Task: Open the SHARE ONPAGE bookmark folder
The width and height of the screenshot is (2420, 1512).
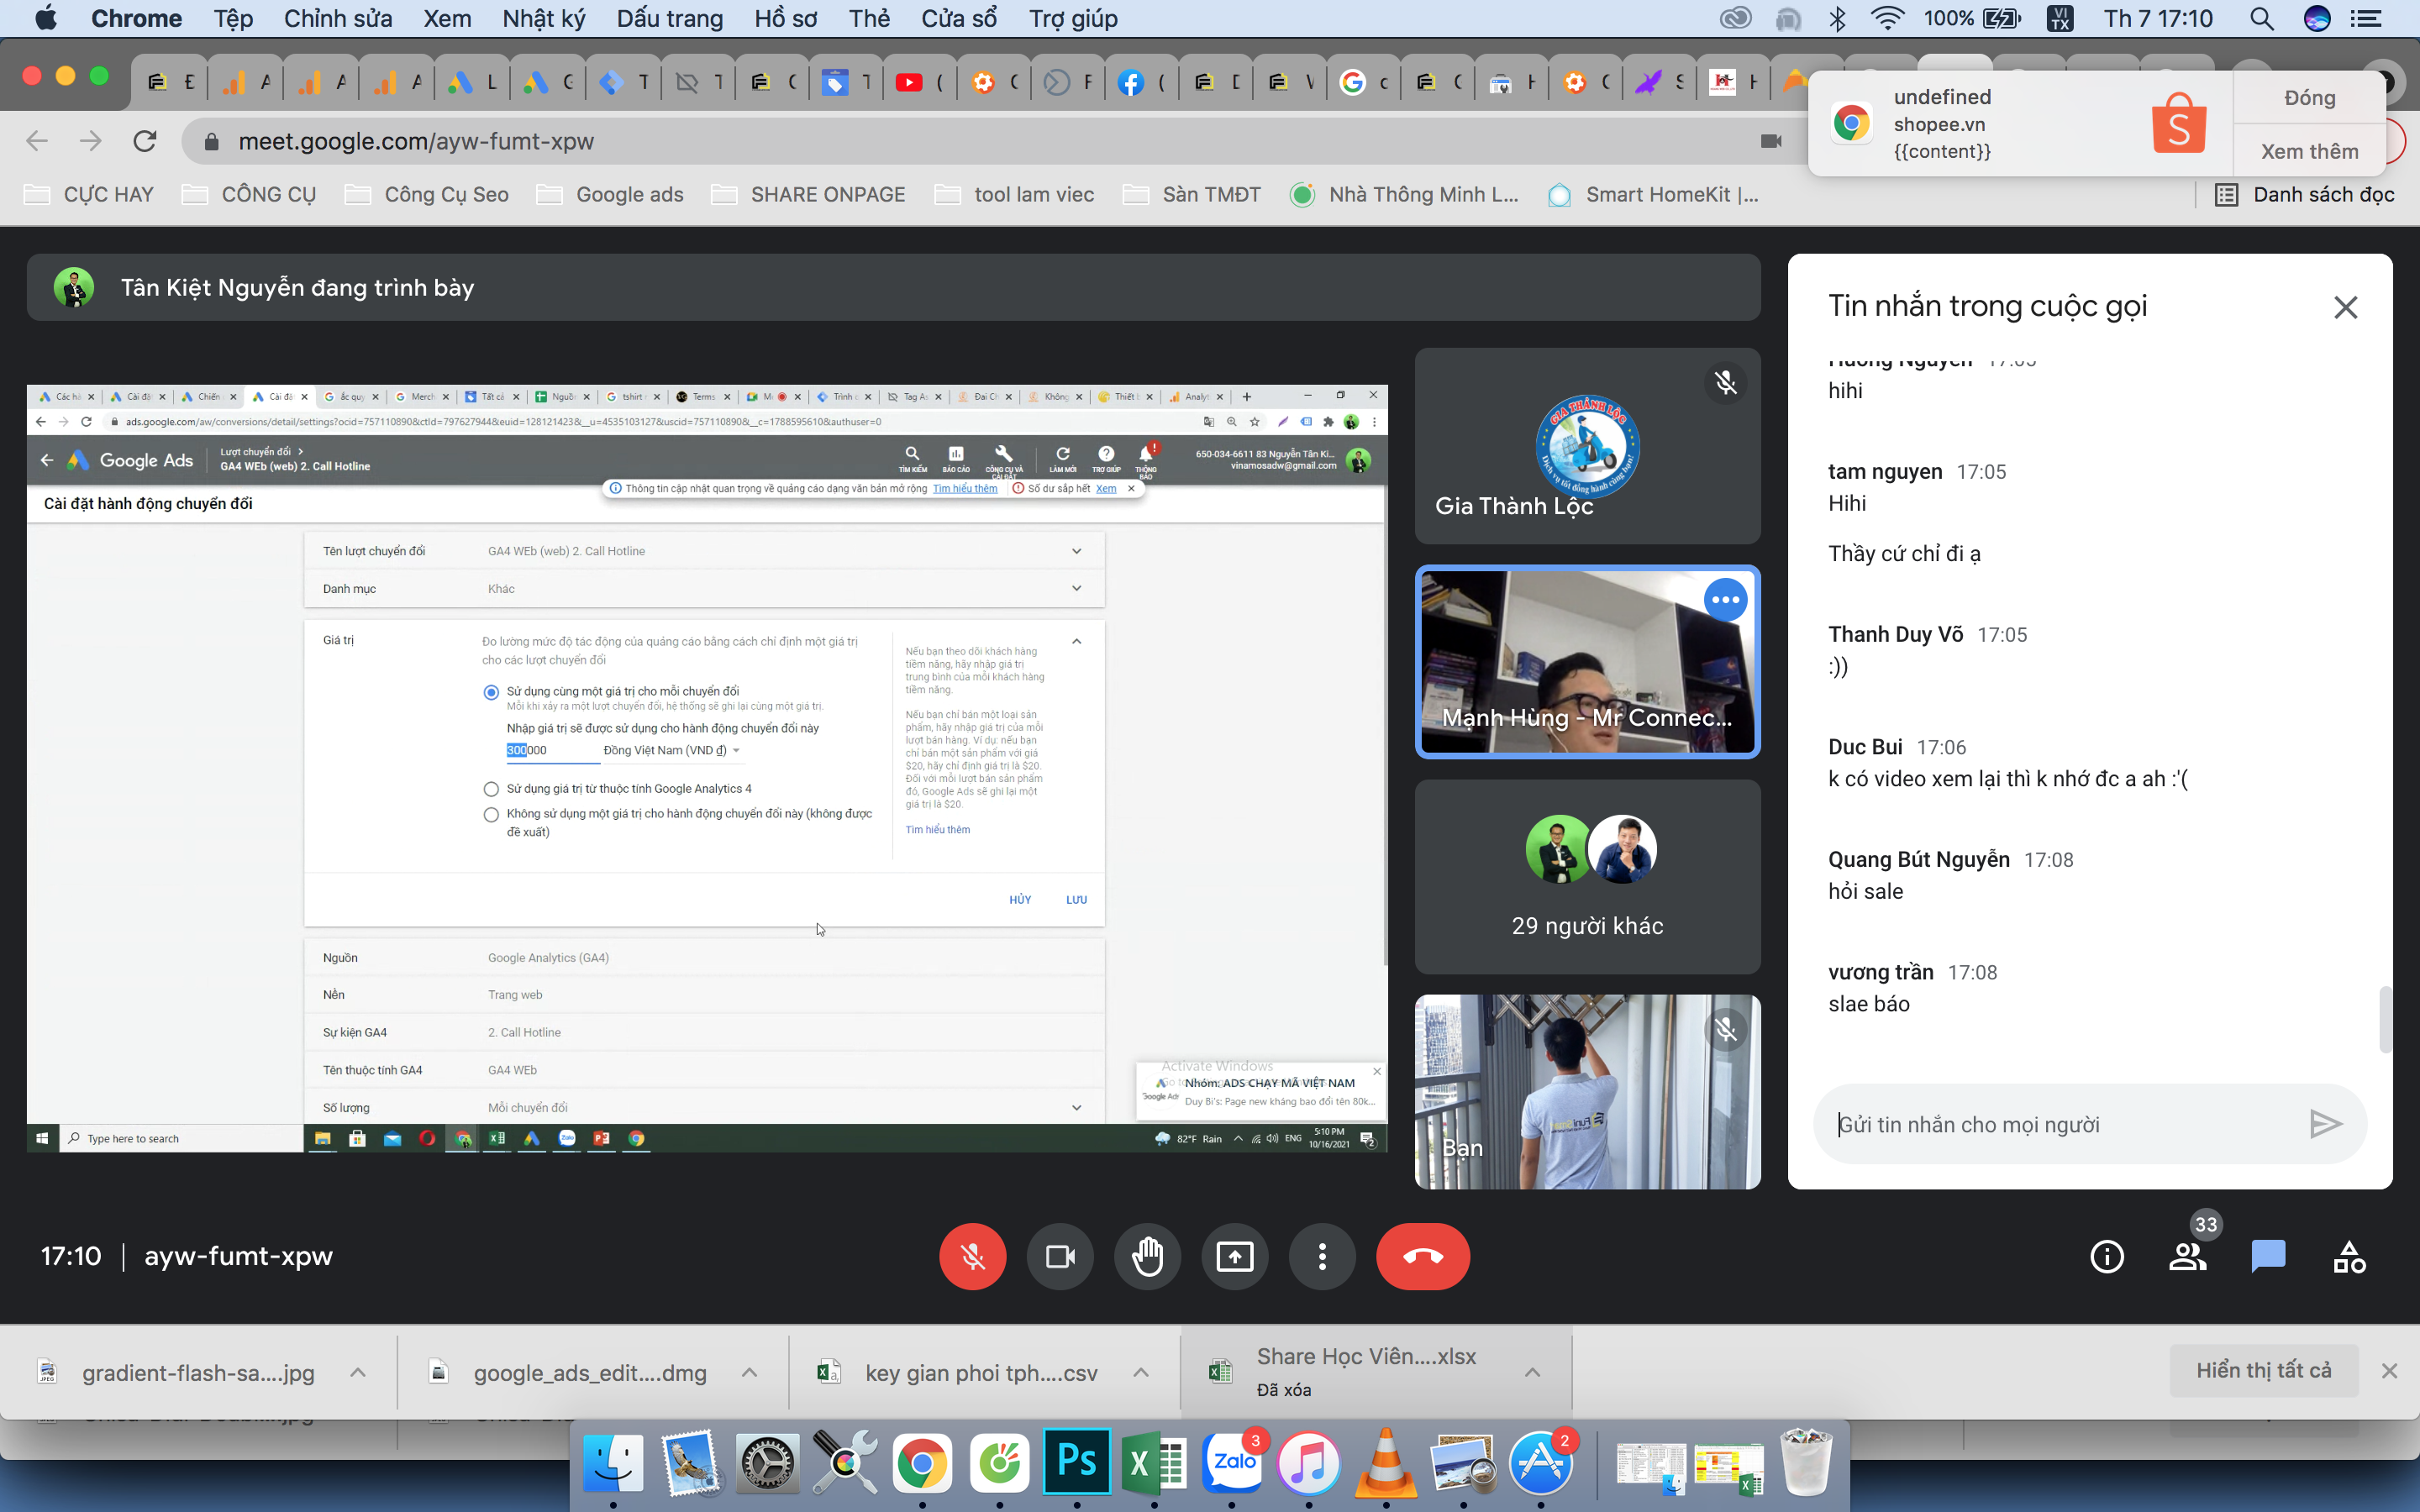Action: coord(808,194)
